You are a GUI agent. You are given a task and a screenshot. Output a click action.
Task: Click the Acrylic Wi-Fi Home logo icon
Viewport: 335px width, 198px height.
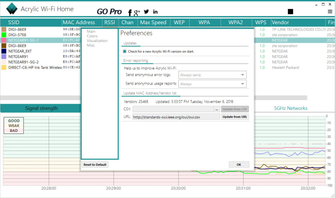tap(12, 8)
